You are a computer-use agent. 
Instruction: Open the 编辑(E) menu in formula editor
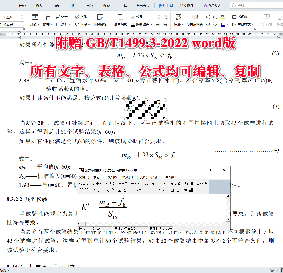pyautogui.click(x=98, y=177)
